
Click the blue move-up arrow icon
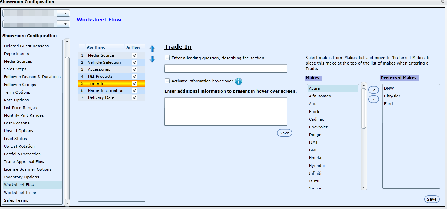tap(152, 49)
